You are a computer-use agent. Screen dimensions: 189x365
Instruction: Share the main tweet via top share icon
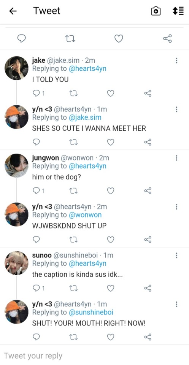click(x=167, y=38)
